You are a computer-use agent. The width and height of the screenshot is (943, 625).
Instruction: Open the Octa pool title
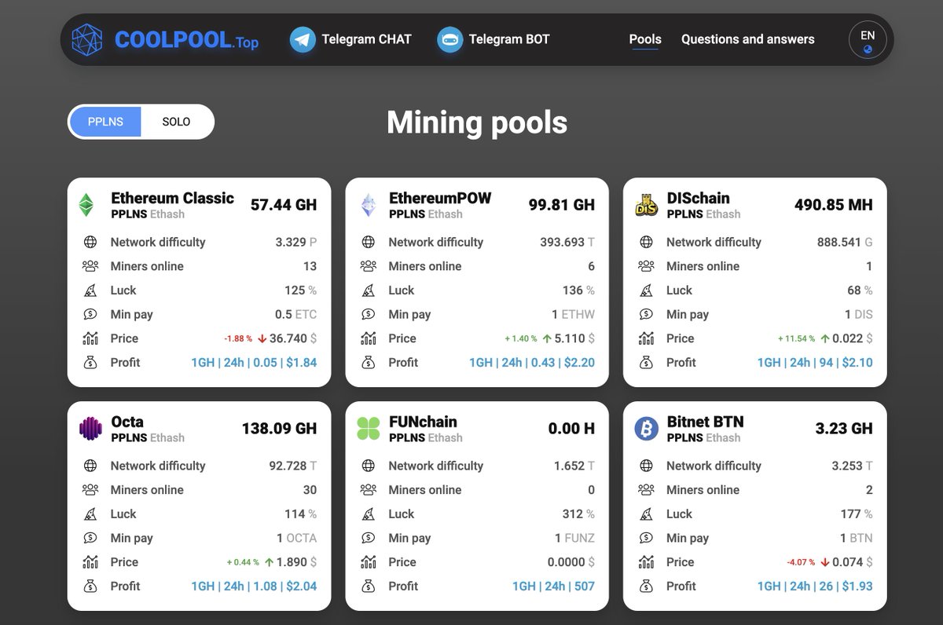pyautogui.click(x=127, y=422)
